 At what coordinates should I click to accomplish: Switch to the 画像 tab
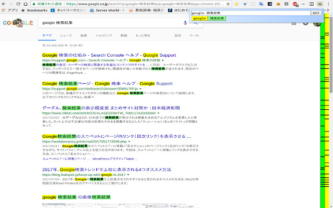84,35
